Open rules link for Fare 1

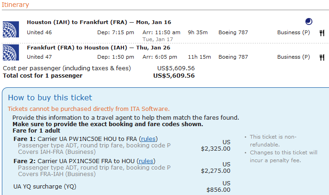click(x=148, y=139)
